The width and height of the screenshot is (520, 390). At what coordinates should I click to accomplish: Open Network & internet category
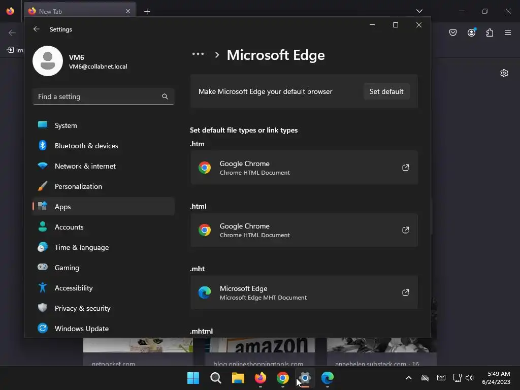tap(104, 166)
